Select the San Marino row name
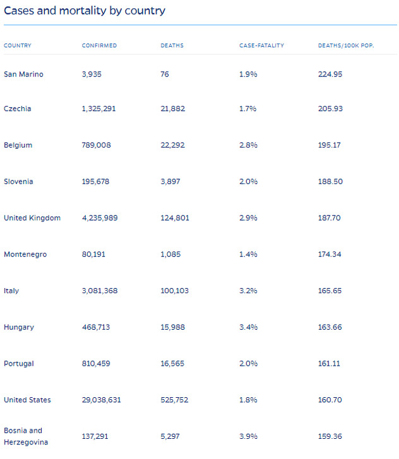Screen dimensions: 399x459 tap(23, 74)
